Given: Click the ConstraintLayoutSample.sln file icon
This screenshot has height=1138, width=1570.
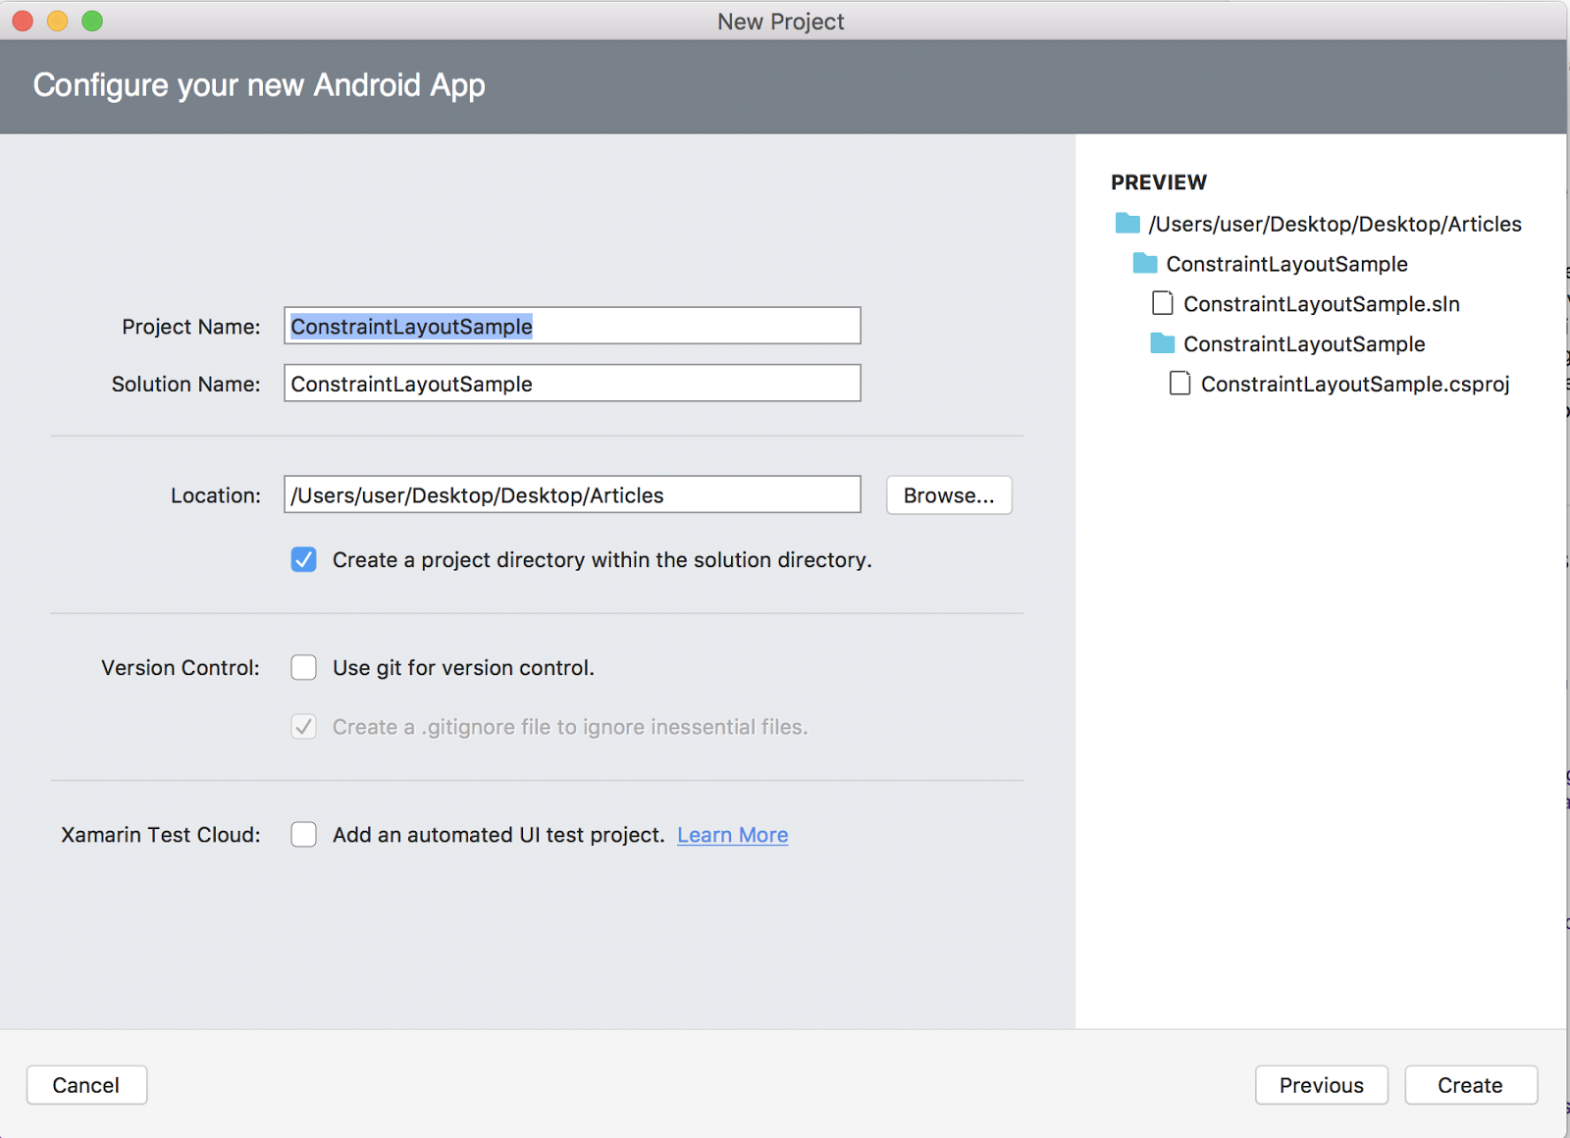Looking at the screenshot, I should pos(1162,303).
